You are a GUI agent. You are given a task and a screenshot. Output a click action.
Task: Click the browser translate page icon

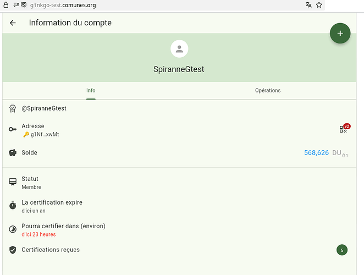[x=308, y=4]
